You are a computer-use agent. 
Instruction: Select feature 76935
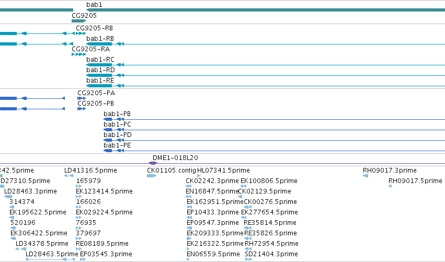tap(86, 223)
